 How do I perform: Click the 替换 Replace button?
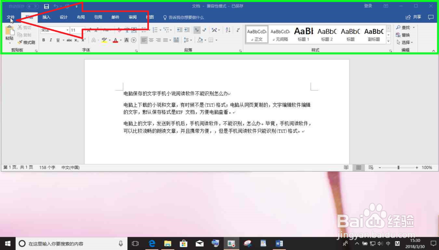coord(403,35)
